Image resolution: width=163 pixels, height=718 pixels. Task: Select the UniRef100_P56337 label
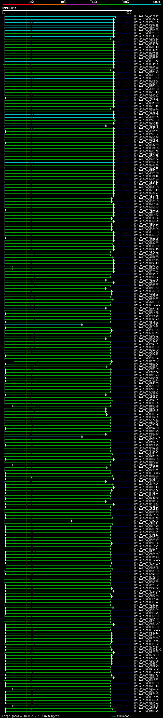[x=146, y=134]
